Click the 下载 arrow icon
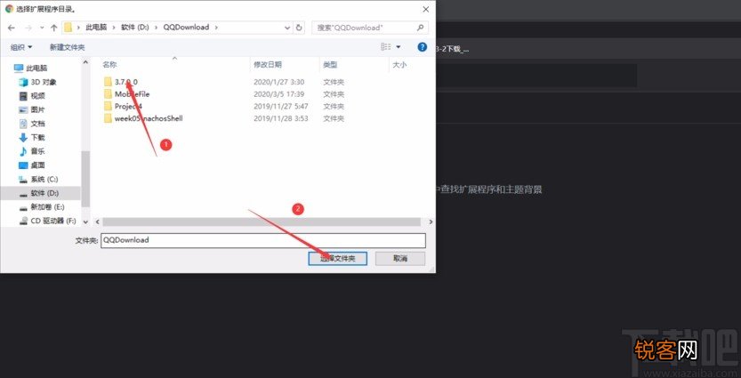Image resolution: width=741 pixels, height=378 pixels. pos(23,138)
